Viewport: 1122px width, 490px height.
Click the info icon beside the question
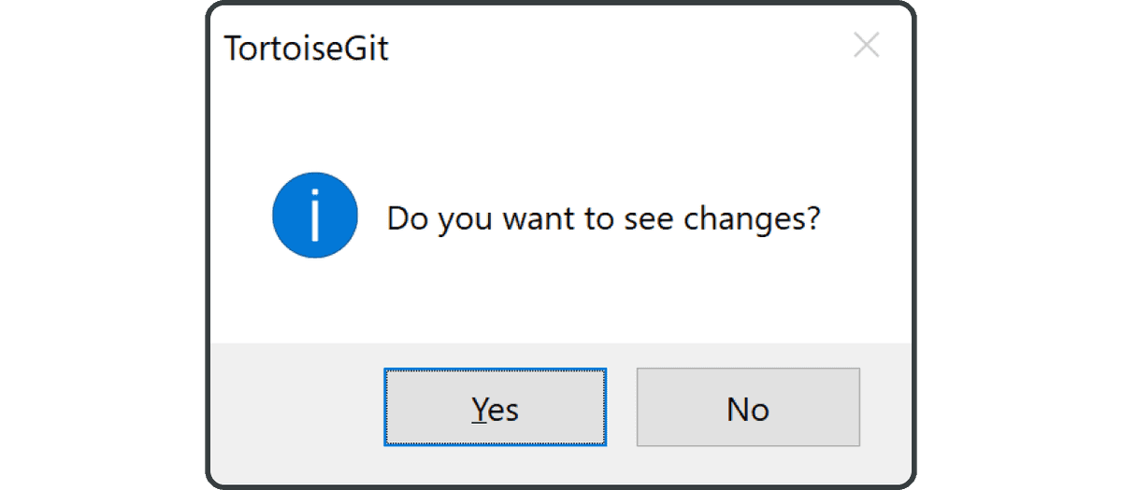(x=315, y=215)
